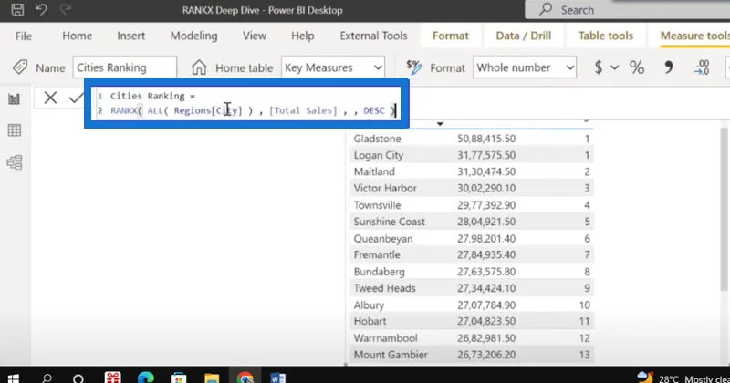Apply currency format dollar icon
Viewport: 730px width, 383px height.
pos(599,68)
